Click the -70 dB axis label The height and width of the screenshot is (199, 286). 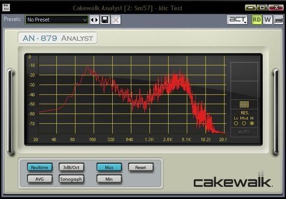click(x=32, y=124)
